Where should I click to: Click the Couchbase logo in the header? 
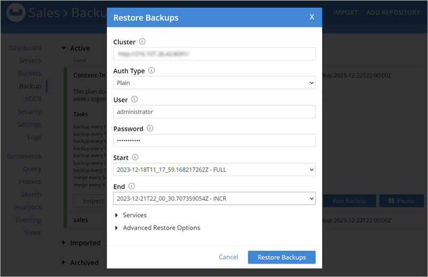(16, 12)
